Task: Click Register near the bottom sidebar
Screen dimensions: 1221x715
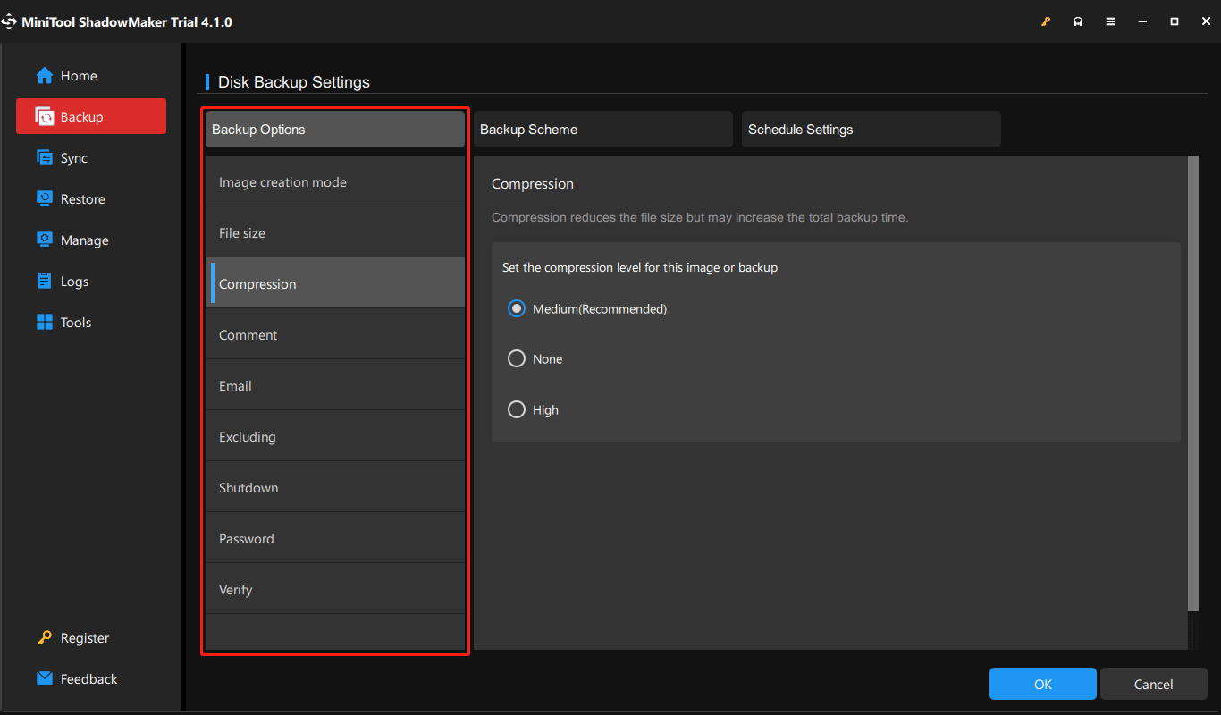Action: [83, 637]
